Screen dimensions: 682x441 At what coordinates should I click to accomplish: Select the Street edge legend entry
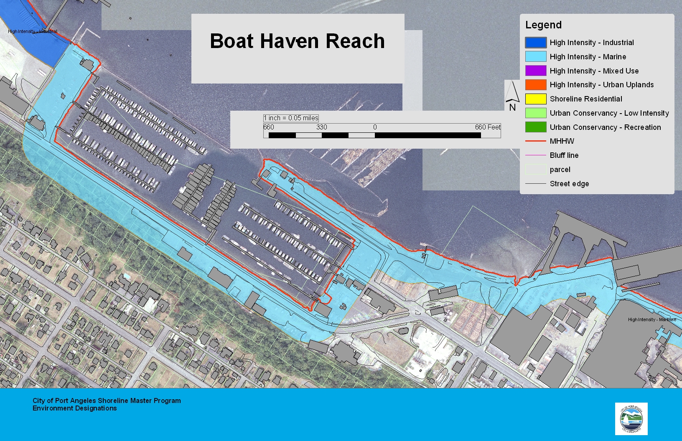coord(535,183)
